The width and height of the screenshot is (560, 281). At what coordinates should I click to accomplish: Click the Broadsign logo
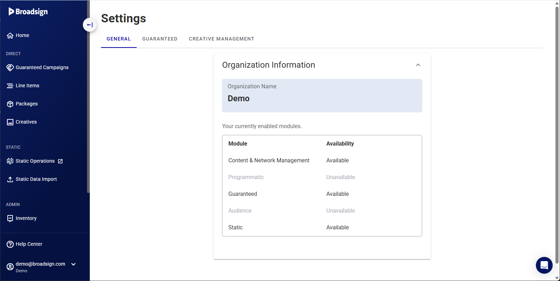(28, 12)
